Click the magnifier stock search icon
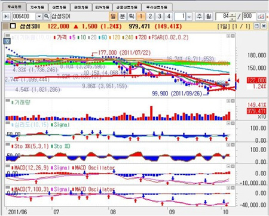This screenshot has height=216, width=269. tap(46, 16)
